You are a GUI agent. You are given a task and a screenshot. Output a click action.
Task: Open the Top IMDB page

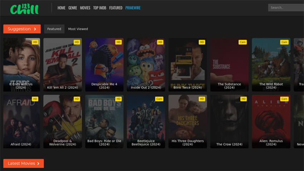coord(100,8)
